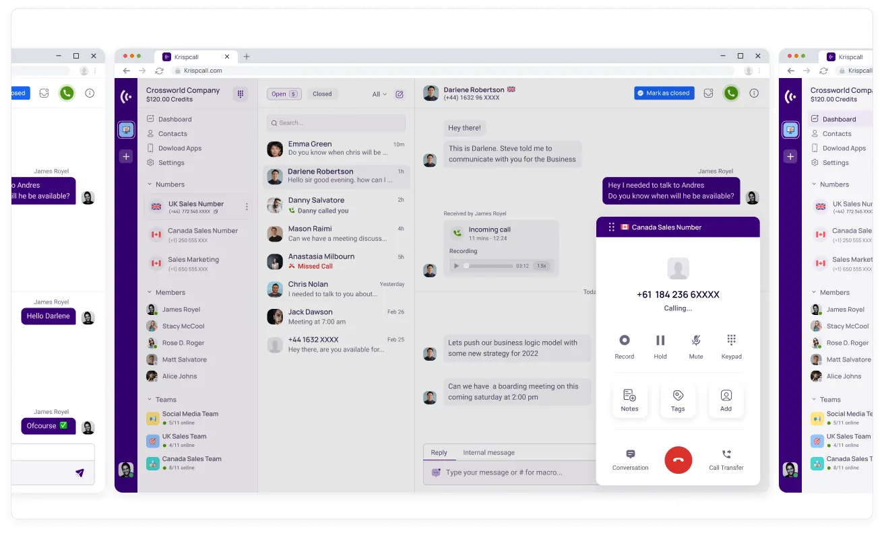Click info icon in center chat header
This screenshot has width=884, height=533.
755,94
